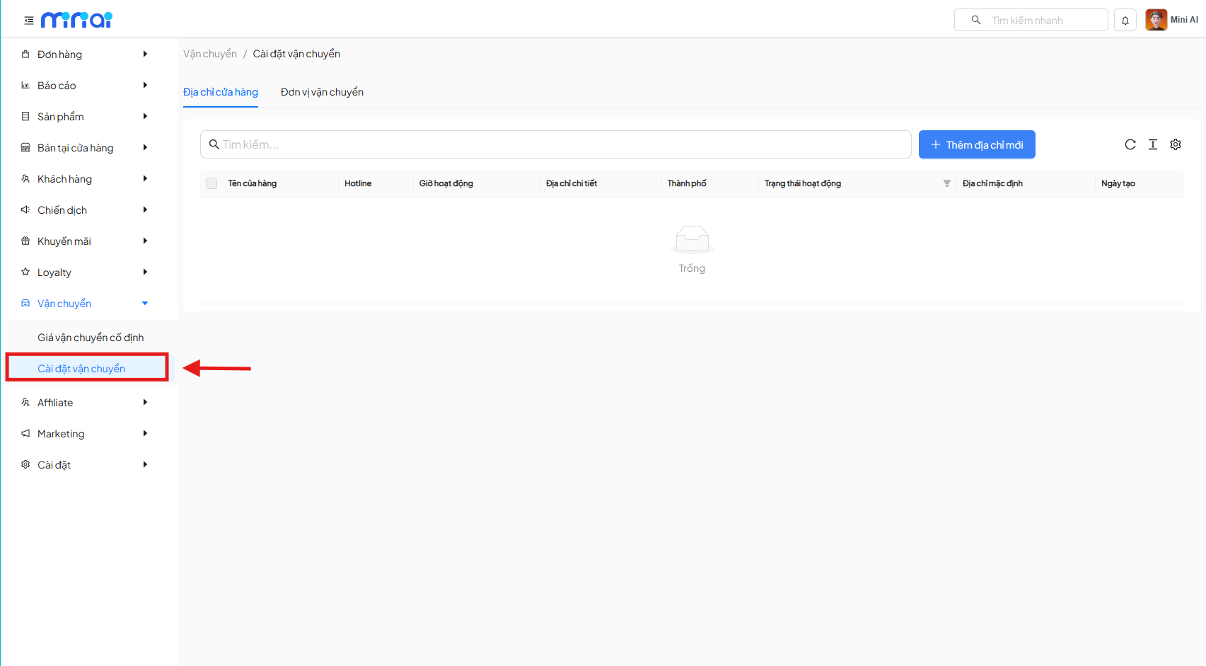1206x666 pixels.
Task: Go to Vận chuyển breadcrumb link
Action: (210, 54)
